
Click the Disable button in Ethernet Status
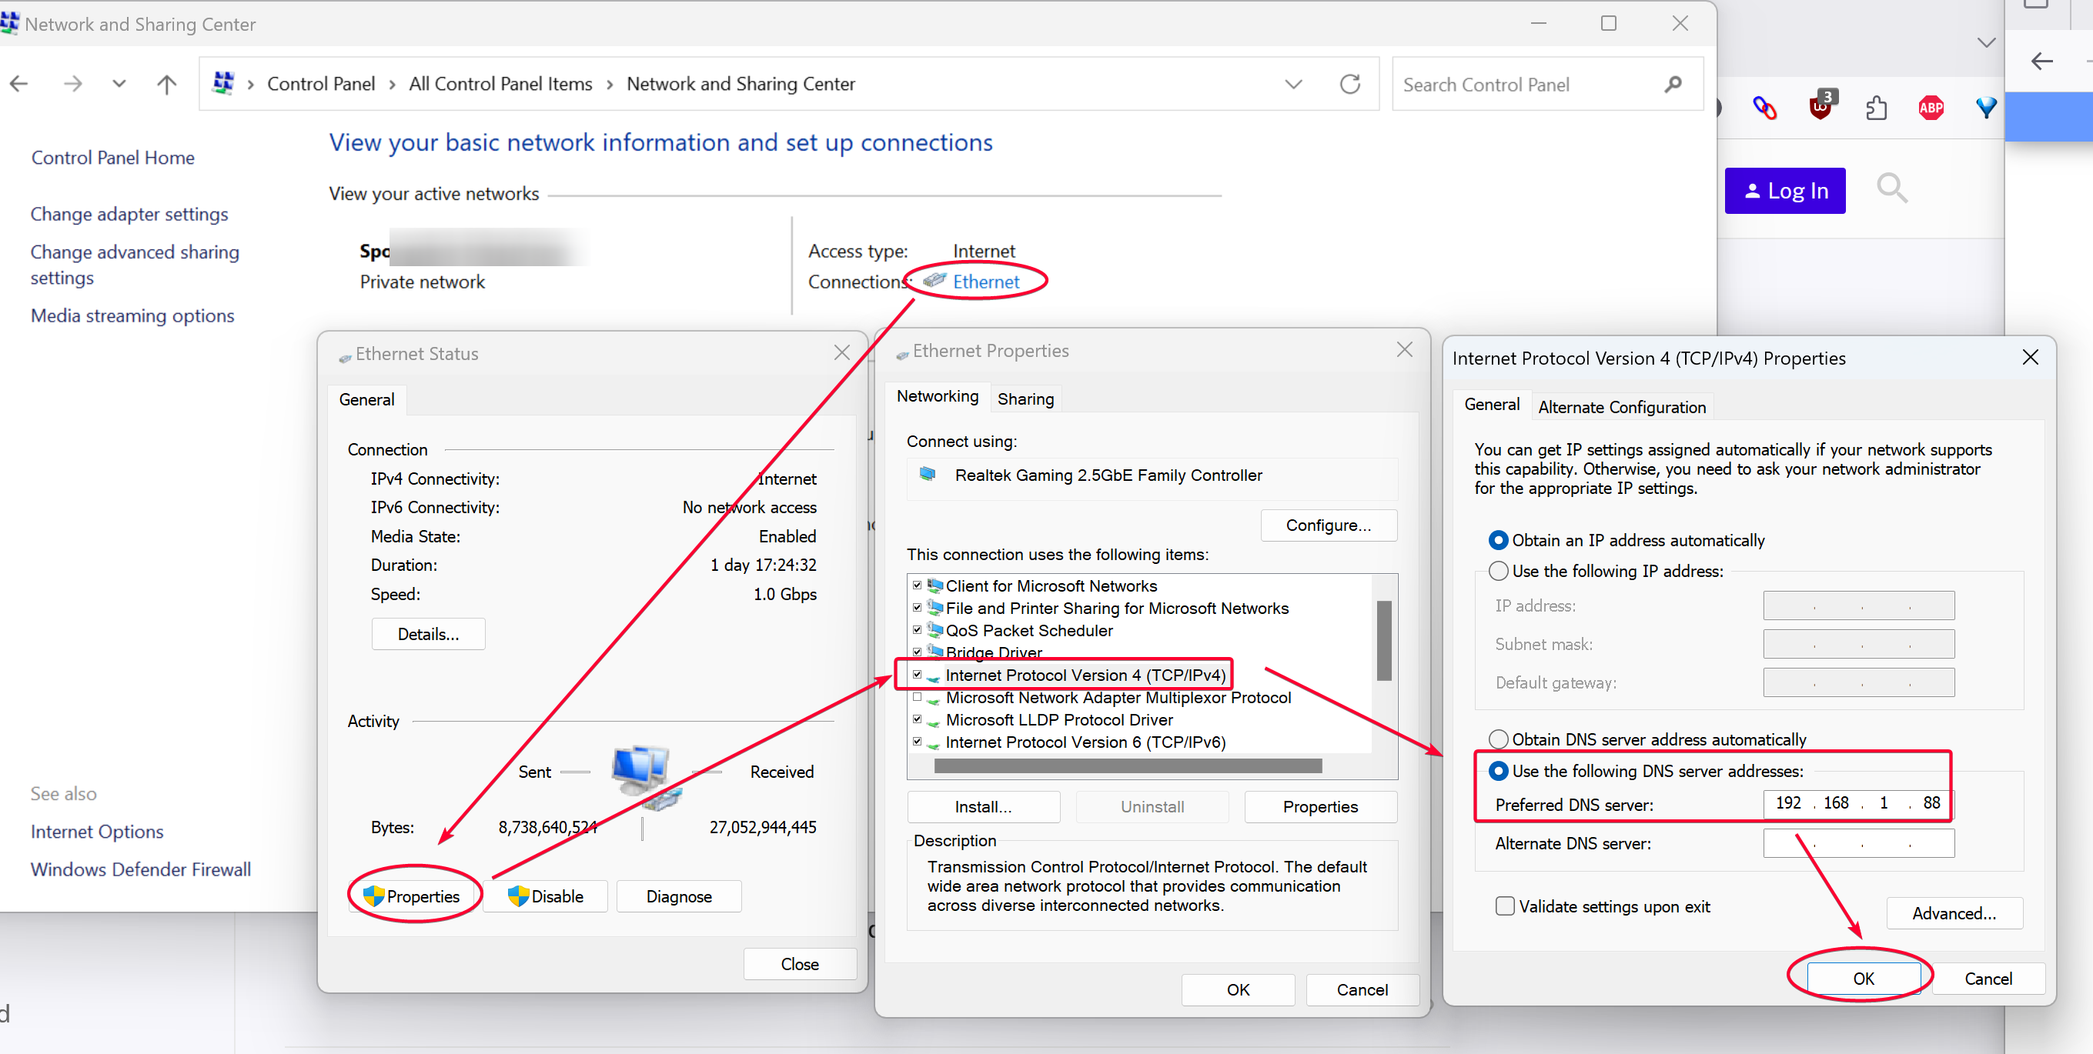546,896
